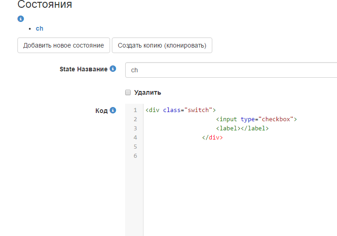Click line number 5 in the code gutter
Viewport: 337px width, 236px height.
click(x=135, y=146)
